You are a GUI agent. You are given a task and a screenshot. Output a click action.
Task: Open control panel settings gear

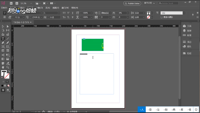pyautogui.click(x=198, y=13)
